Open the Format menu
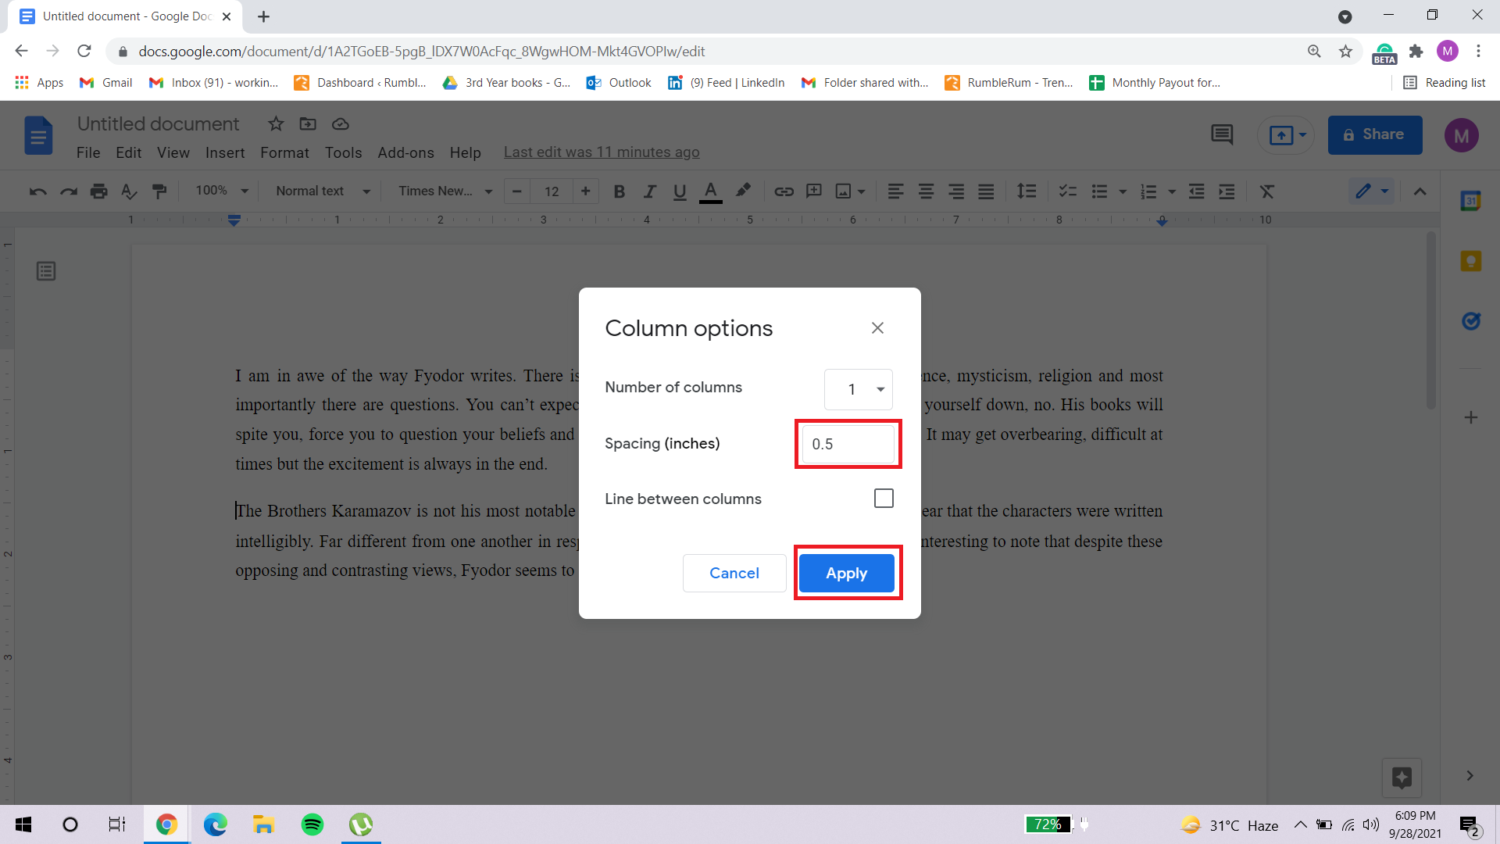1500x844 pixels. click(x=284, y=152)
